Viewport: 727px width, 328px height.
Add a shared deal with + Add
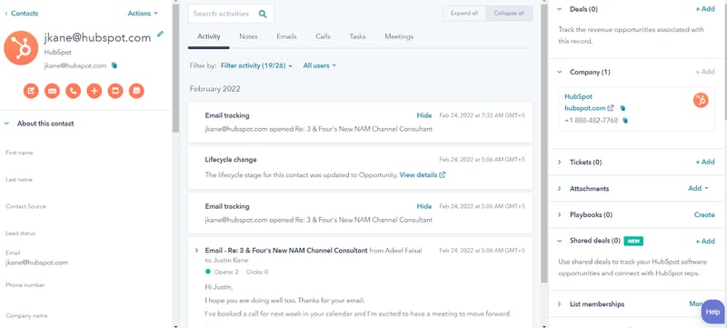pyautogui.click(x=705, y=241)
